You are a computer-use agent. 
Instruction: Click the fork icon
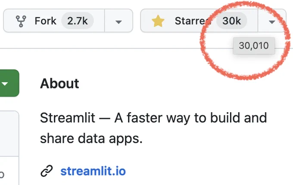[x=21, y=21]
